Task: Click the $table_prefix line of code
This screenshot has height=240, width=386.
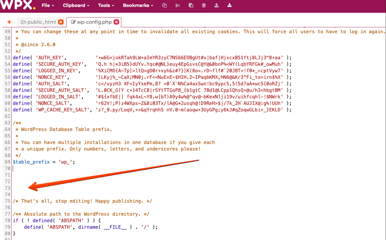Action: click(44, 162)
